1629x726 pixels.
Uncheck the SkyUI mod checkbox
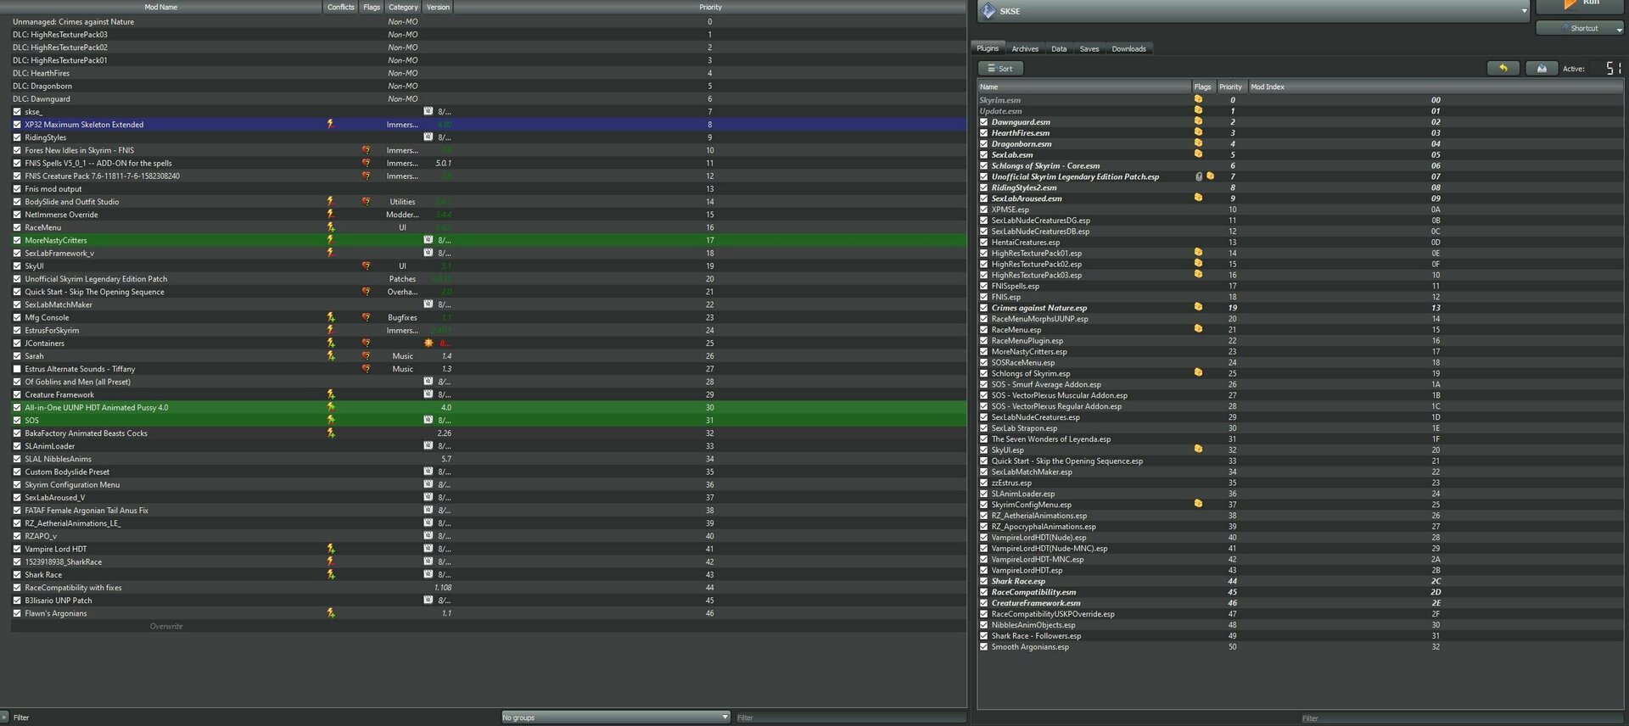point(17,266)
